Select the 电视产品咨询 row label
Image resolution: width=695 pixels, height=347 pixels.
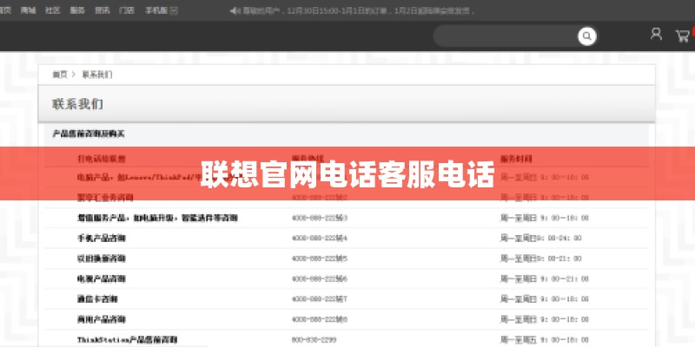coord(102,278)
